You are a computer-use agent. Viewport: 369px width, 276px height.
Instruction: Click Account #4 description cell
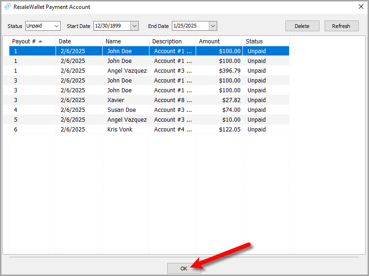coord(172,130)
